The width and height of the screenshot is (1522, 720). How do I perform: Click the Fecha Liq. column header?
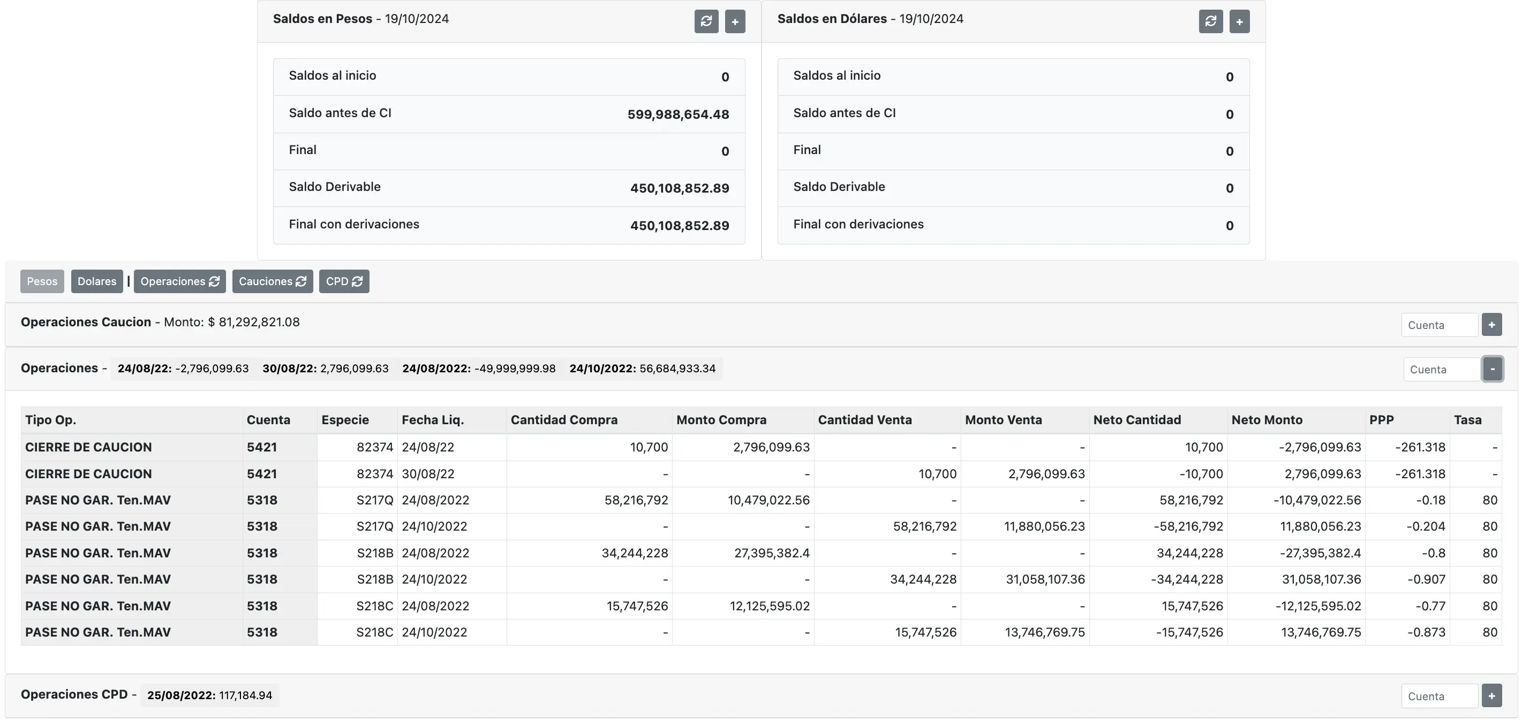point(433,419)
